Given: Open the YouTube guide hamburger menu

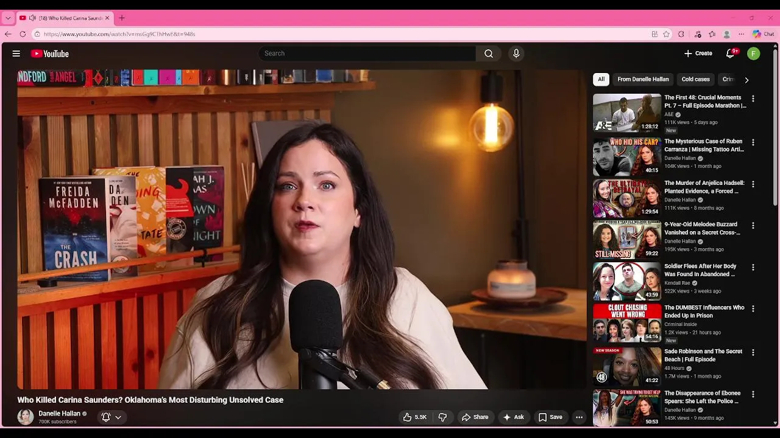Looking at the screenshot, I should point(16,54).
